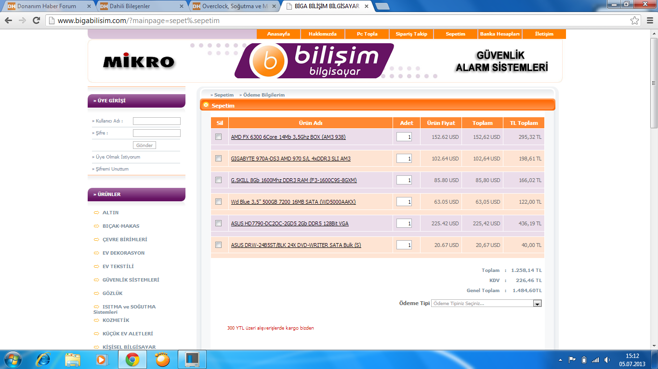The image size is (658, 369).
Task: Click the Adet quantity field for ASUS HD7790
Action: tap(404, 223)
